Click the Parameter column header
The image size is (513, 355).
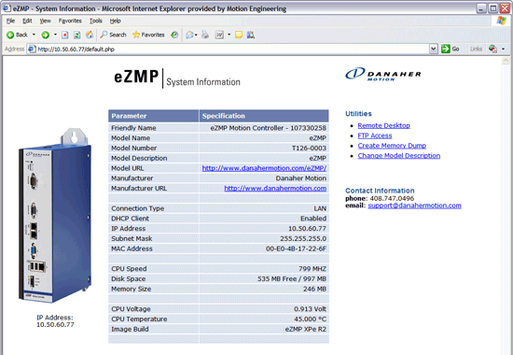153,116
